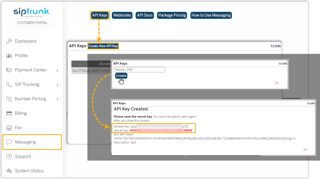
Task: Click the Support question mark icon
Action: pos(9,156)
